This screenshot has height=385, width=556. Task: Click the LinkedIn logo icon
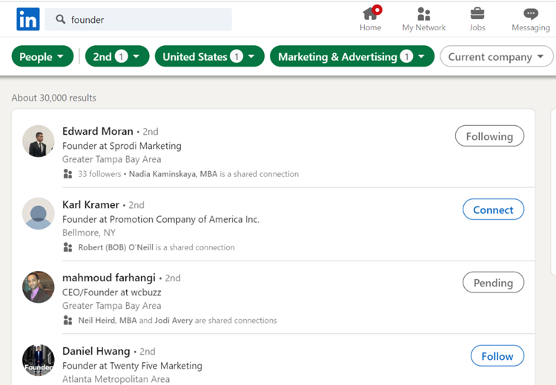(x=28, y=19)
